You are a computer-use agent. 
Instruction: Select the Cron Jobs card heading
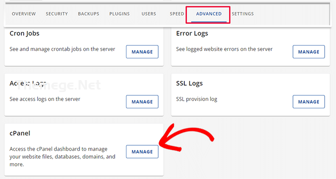[24, 34]
